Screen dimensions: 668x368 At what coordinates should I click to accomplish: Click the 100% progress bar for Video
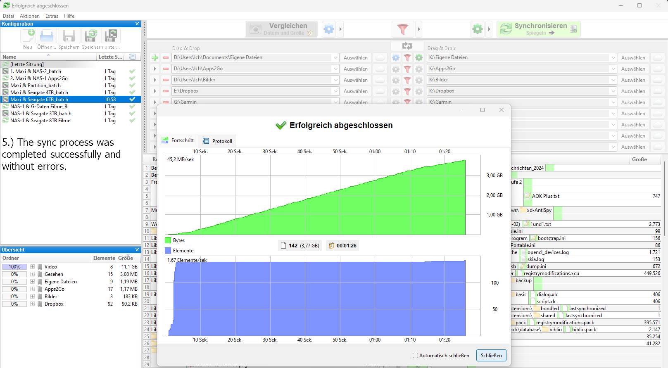tap(14, 267)
